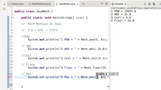Maximize the editor area
Screen dimensions: 161x90
click(x=106, y=4)
